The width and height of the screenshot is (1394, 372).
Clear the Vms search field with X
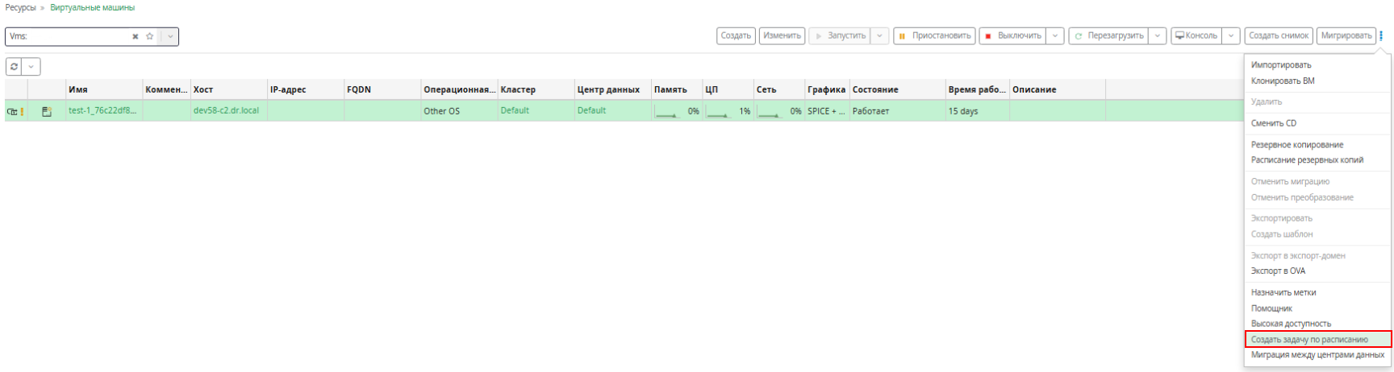pos(136,36)
